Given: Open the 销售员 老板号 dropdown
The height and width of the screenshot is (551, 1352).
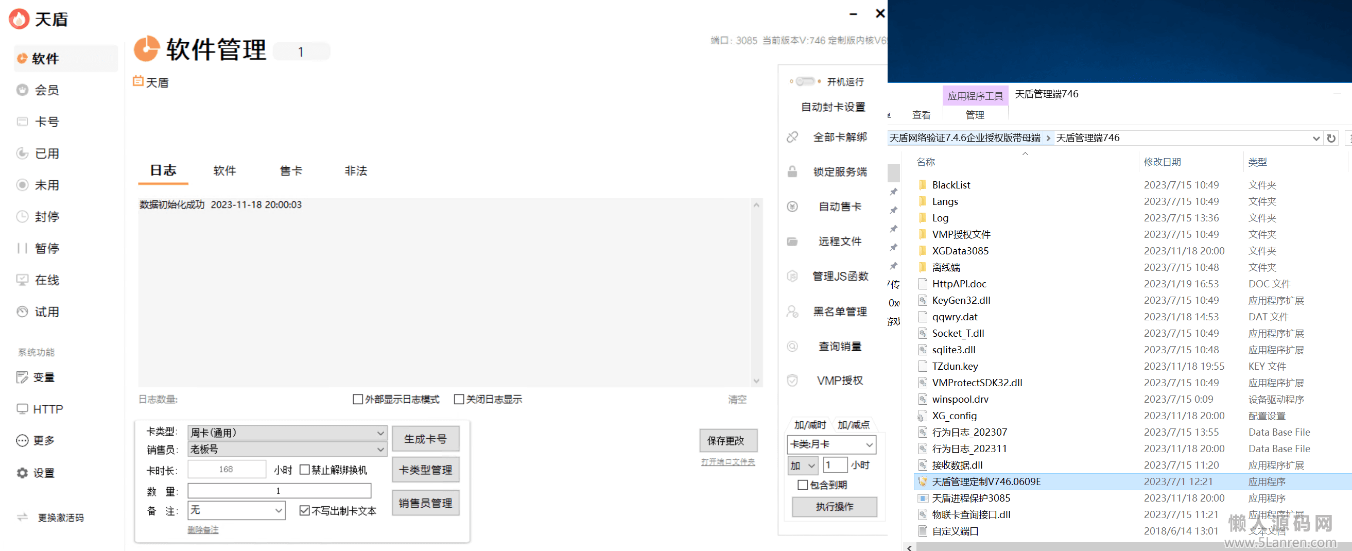Looking at the screenshot, I should [380, 450].
